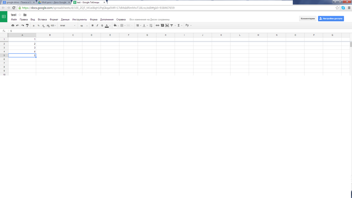
Task: Star the test document
Action: pos(20,15)
